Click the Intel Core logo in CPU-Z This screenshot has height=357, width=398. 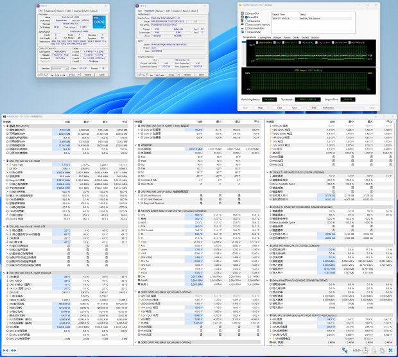tap(99, 22)
